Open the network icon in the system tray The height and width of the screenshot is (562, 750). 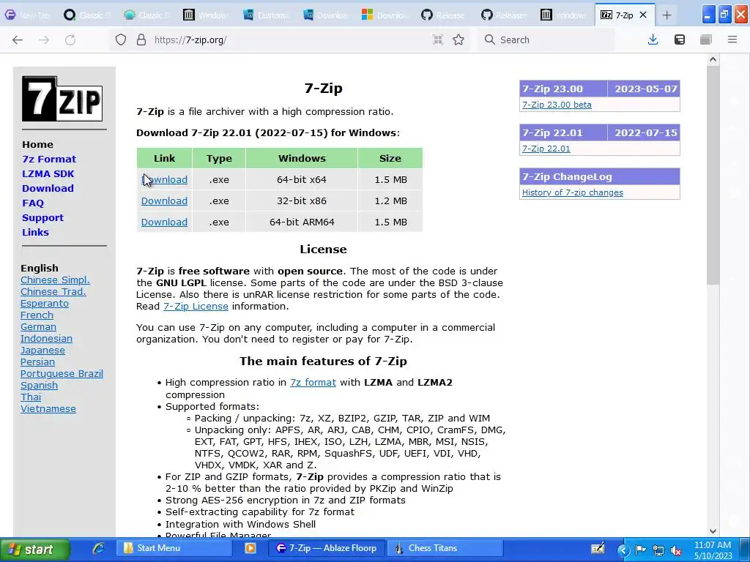[658, 550]
